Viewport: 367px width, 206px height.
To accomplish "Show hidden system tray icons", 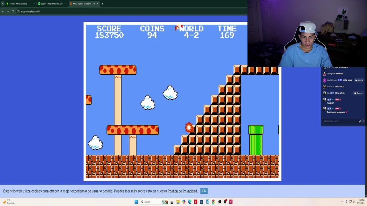I will (342, 202).
